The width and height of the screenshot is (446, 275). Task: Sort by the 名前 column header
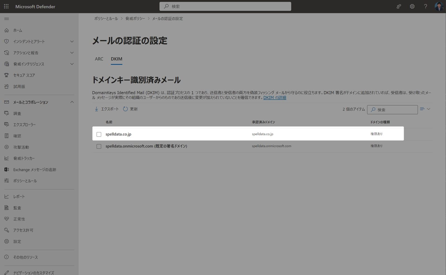109,122
